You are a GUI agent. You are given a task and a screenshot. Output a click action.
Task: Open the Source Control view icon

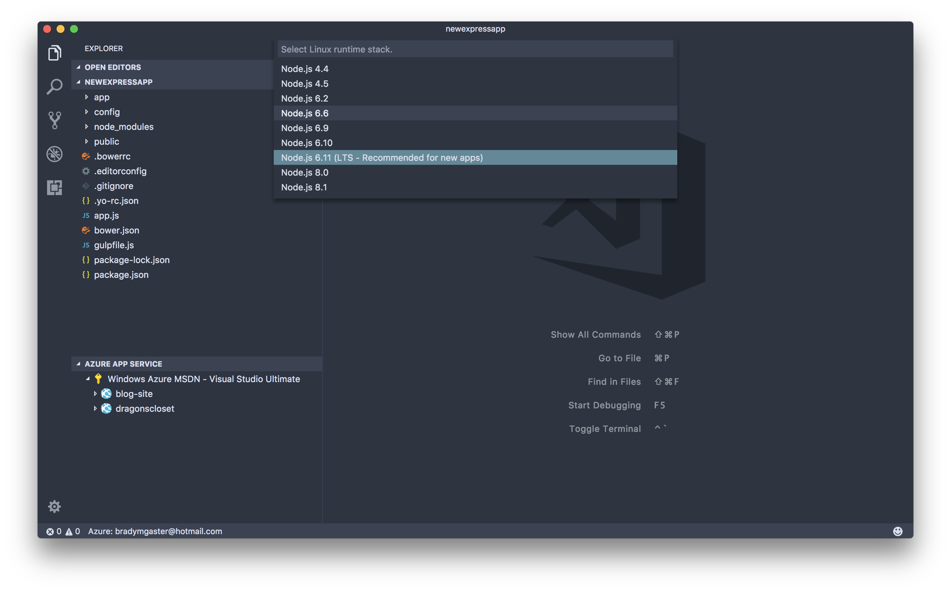[x=54, y=120]
